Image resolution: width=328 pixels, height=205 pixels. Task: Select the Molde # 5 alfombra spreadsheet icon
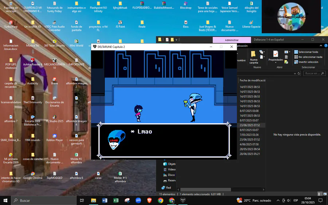pyautogui.click(x=120, y=177)
